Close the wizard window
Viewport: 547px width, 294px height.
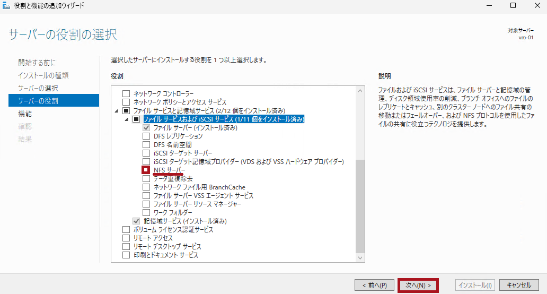coord(537,6)
